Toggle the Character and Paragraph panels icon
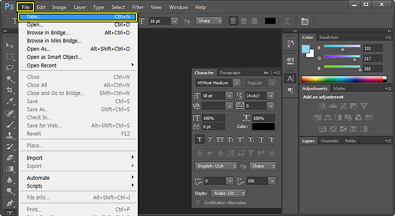 click(305, 21)
